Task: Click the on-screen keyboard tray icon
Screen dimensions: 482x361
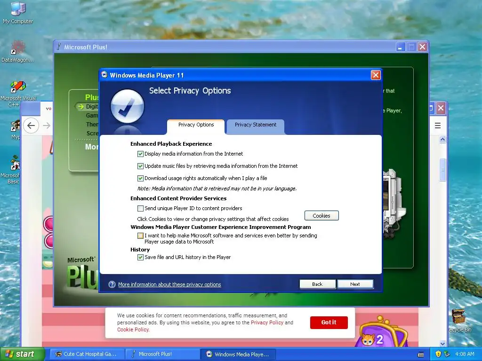Action: click(421, 354)
